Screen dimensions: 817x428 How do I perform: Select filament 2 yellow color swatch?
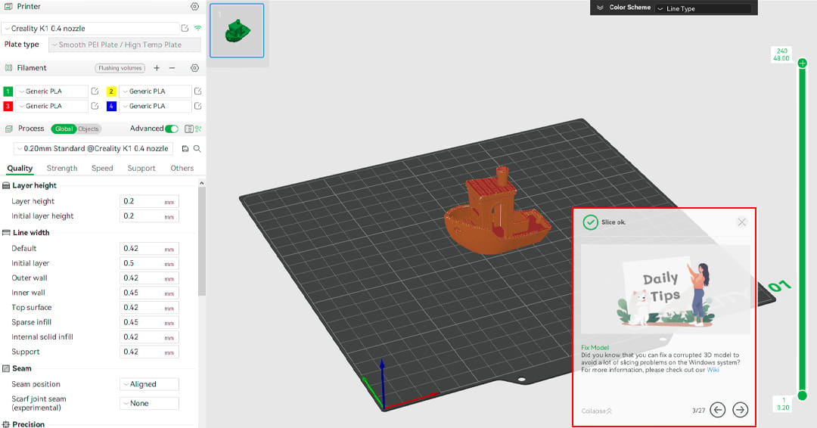(111, 91)
